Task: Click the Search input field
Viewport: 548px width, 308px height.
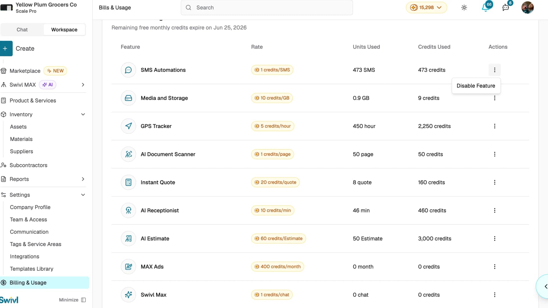Action: [x=267, y=7]
